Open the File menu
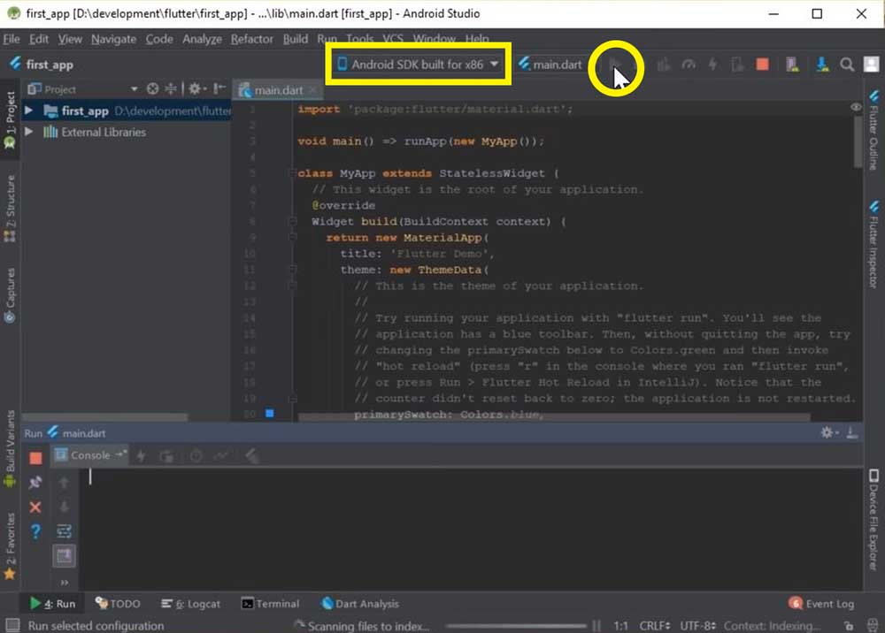885x633 pixels. (x=12, y=39)
